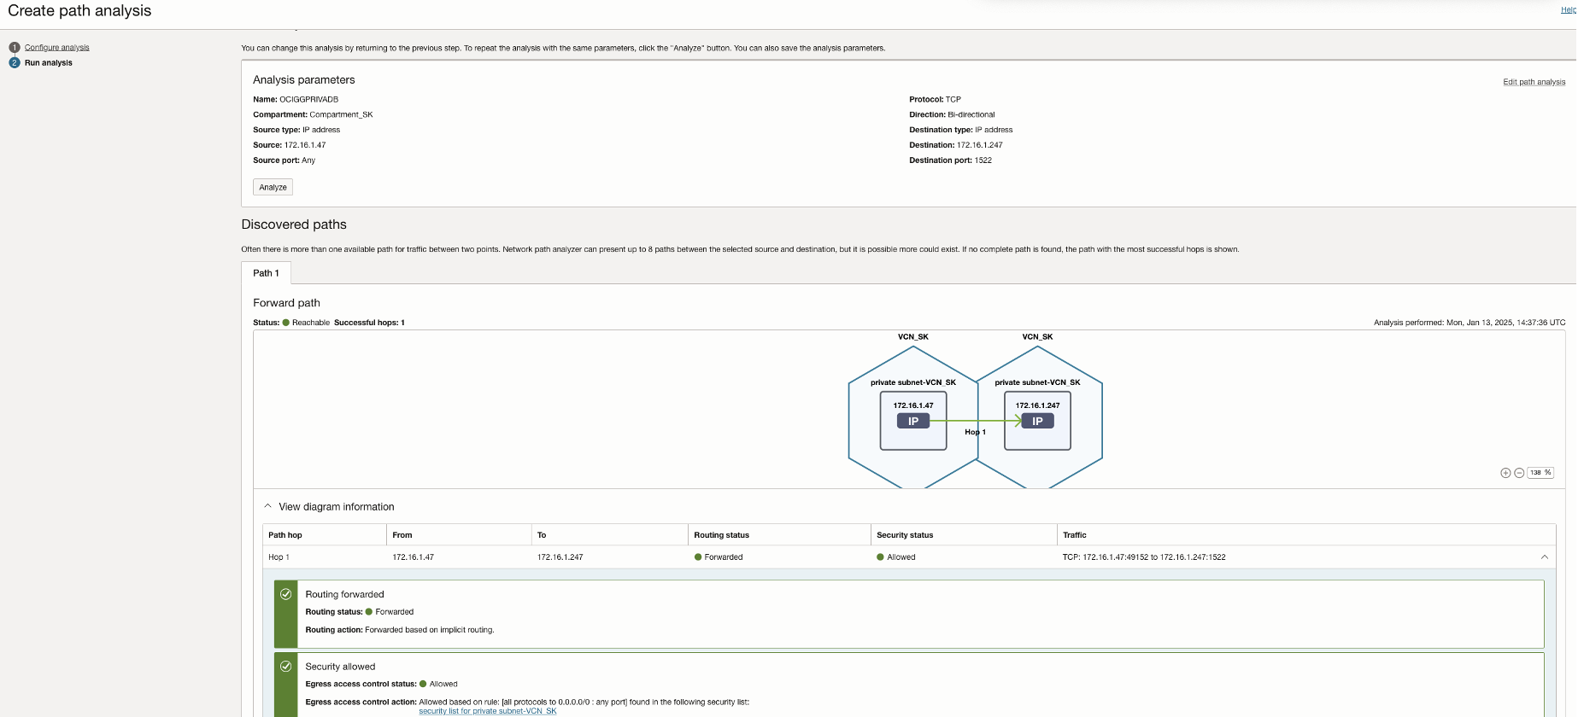Open Edit path analysis link
1584x717 pixels.
point(1534,82)
